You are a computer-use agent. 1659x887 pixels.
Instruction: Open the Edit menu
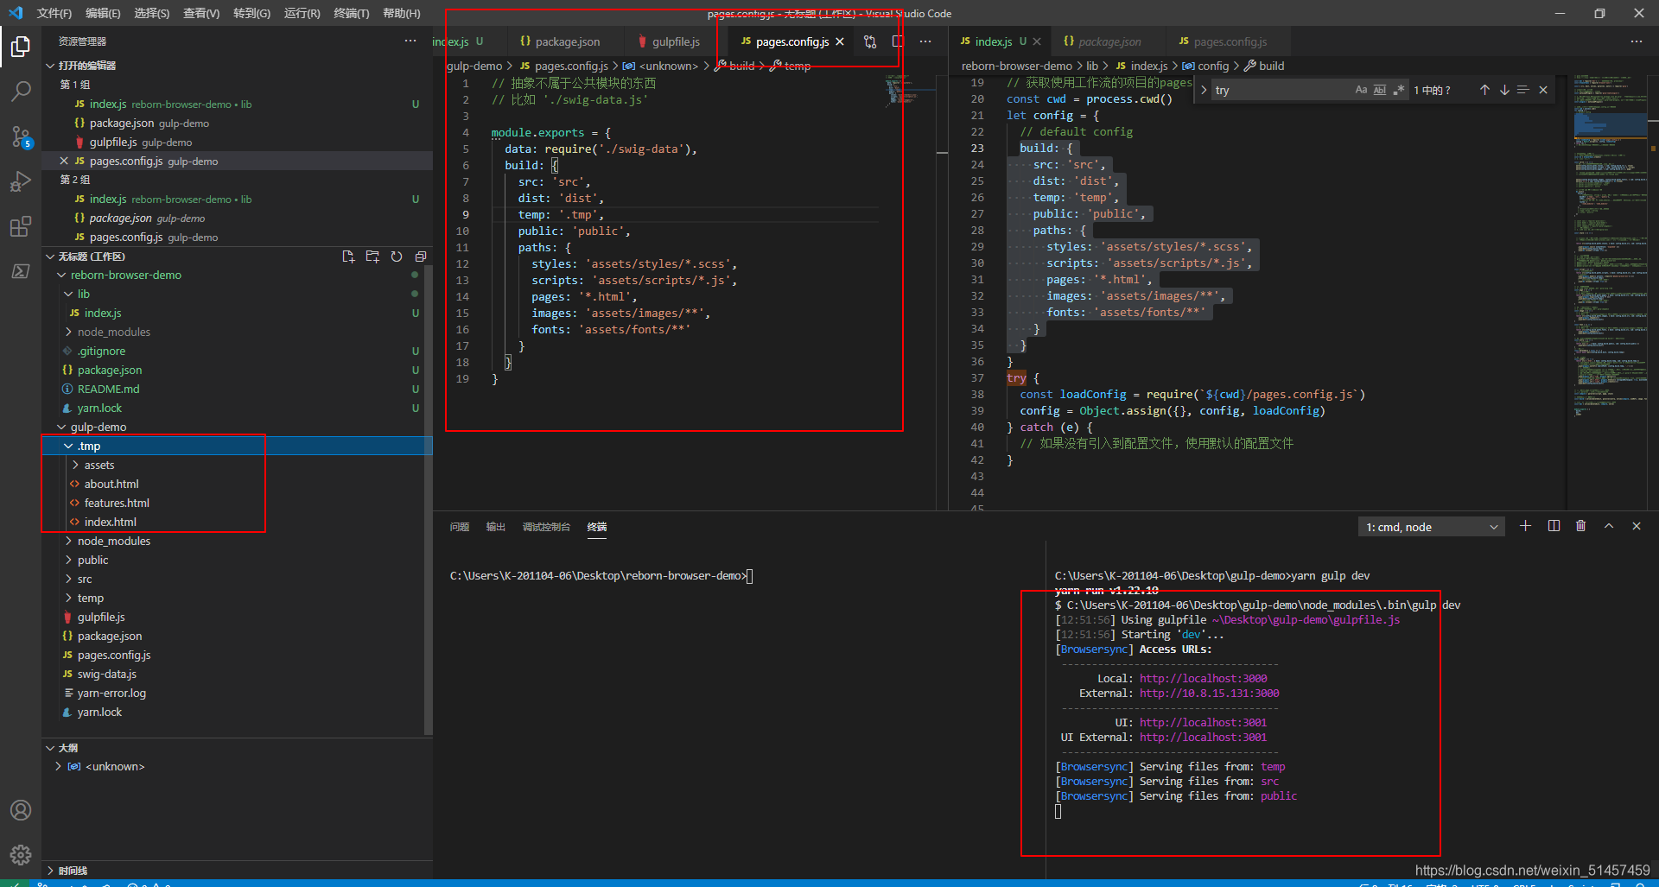[103, 13]
